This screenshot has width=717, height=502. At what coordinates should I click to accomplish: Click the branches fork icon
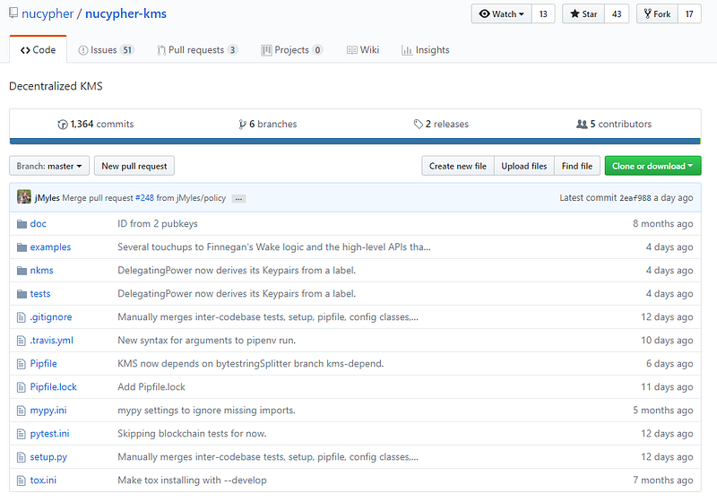click(x=242, y=125)
